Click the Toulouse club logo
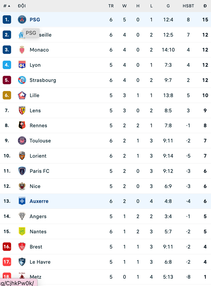Viewport: 211px width, 286px height. [22, 141]
